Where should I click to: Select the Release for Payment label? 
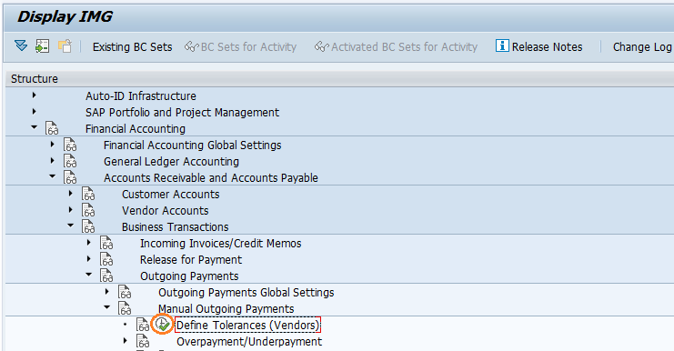(191, 260)
